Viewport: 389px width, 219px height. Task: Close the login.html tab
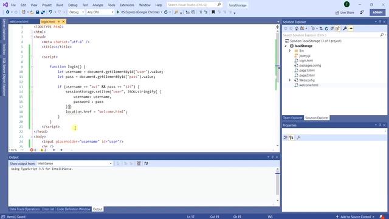(x=63, y=22)
